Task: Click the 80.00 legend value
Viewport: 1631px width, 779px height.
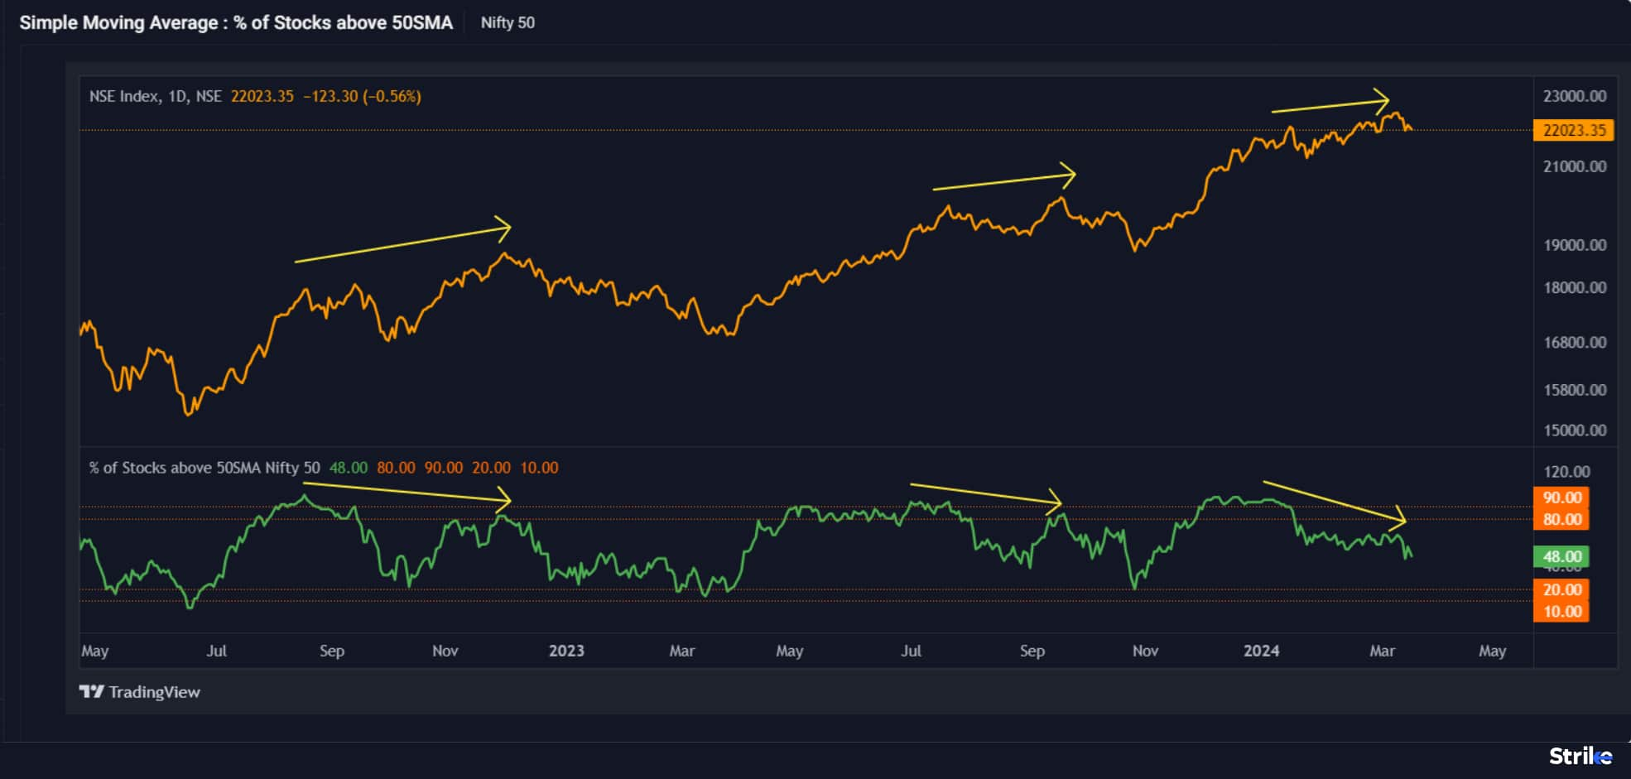Action: click(x=396, y=468)
